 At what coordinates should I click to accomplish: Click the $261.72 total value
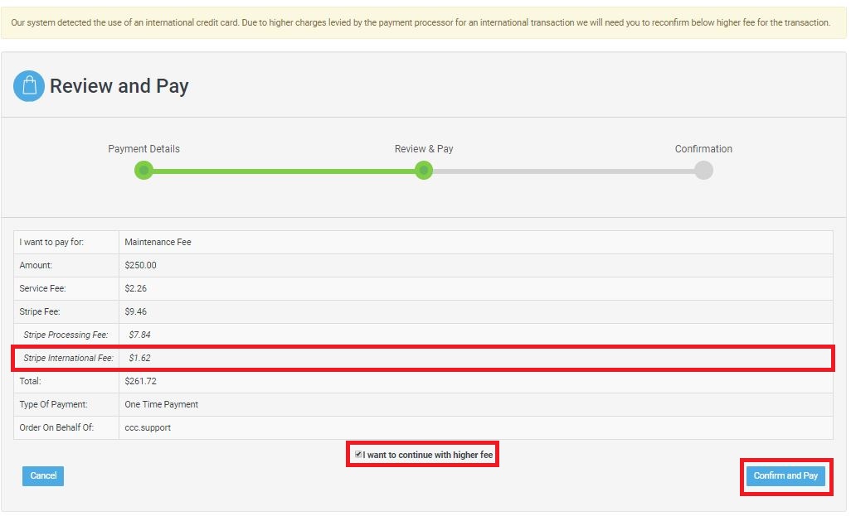click(x=140, y=382)
